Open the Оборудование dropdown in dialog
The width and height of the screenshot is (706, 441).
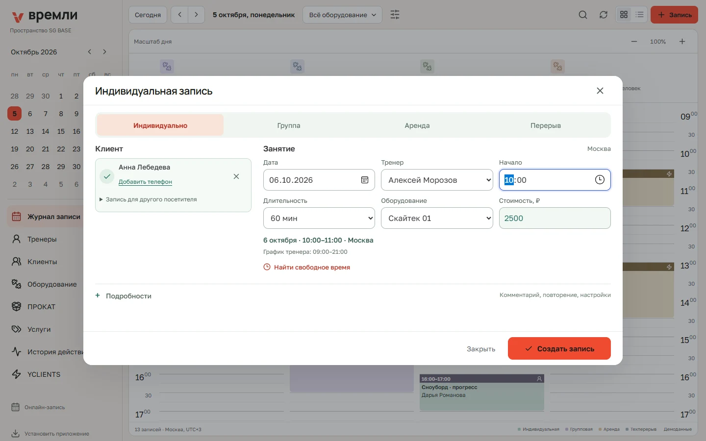coord(437,218)
